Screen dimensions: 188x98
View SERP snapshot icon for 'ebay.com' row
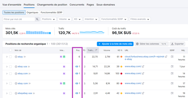coord(172,74)
